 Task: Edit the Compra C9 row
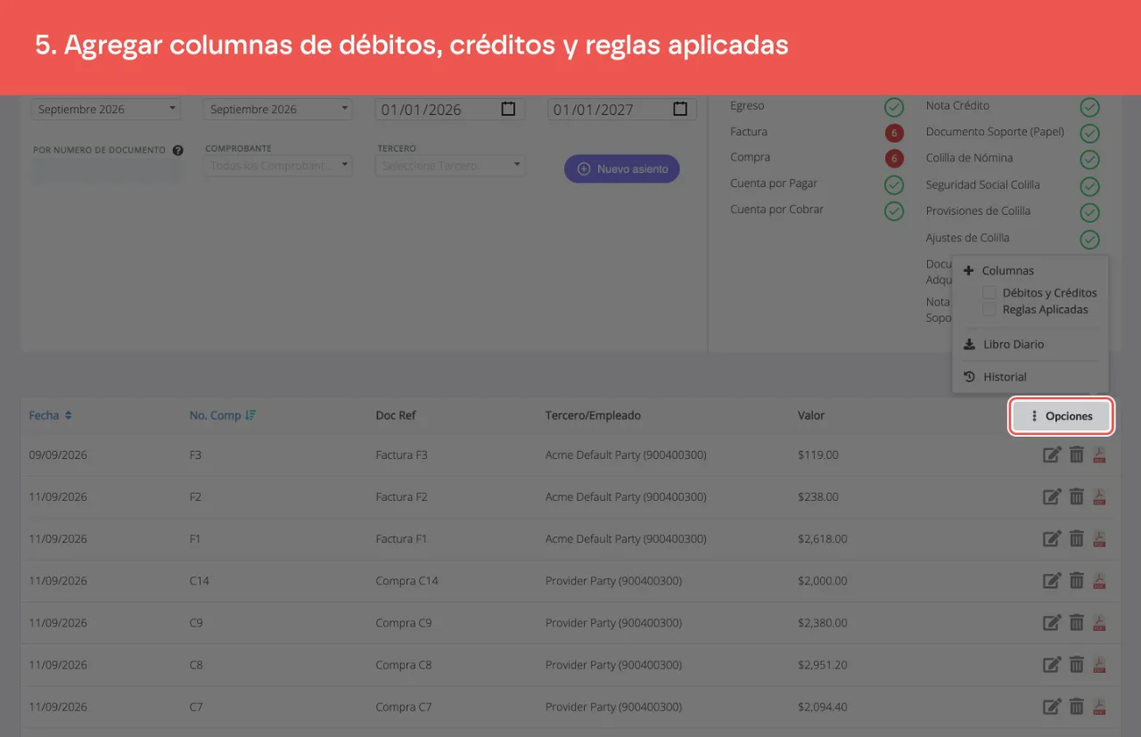click(1052, 622)
